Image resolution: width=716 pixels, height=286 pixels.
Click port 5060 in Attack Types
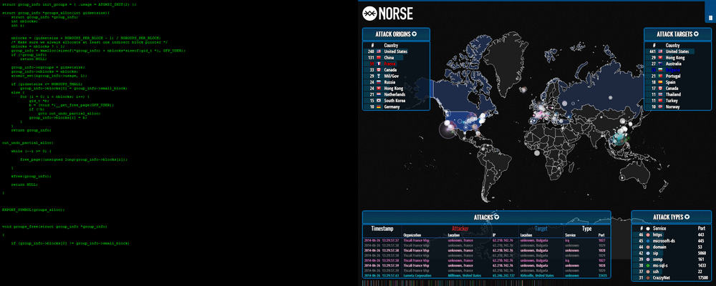click(x=702, y=252)
